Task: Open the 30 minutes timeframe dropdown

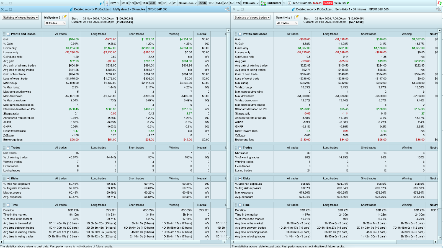Action: tap(187, 3)
